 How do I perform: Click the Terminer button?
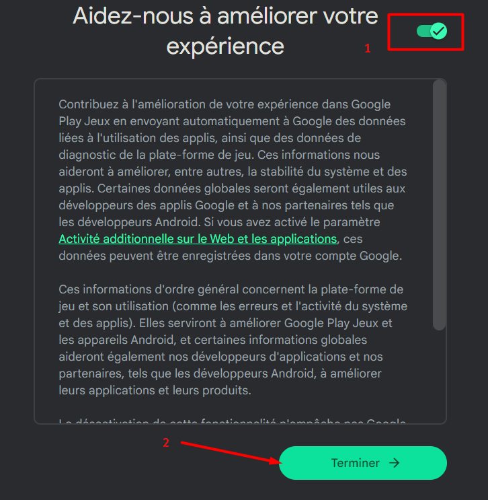click(x=363, y=463)
